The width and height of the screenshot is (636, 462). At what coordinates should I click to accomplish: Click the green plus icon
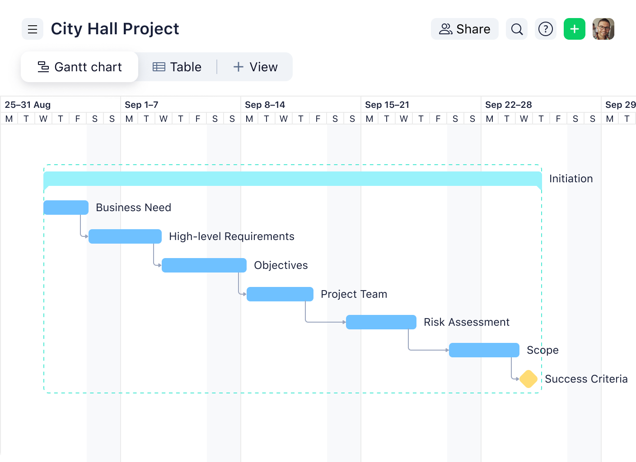tap(574, 29)
